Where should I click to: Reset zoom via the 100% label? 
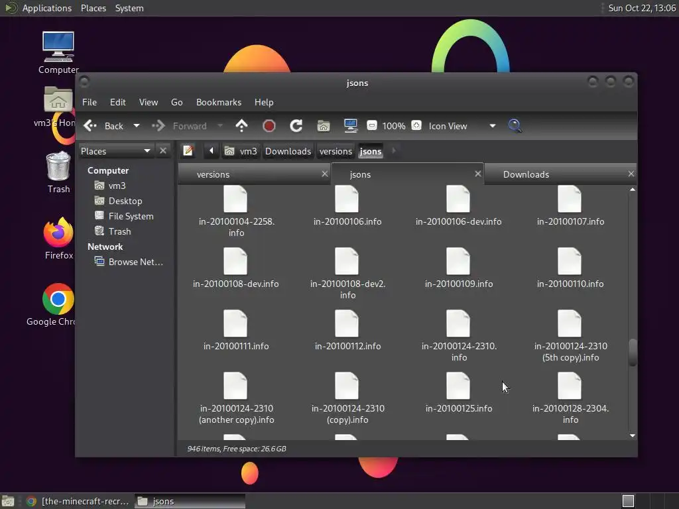394,126
